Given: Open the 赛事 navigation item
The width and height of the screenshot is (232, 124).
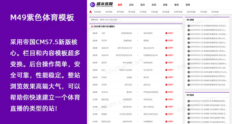Looking at the screenshot, I should 188,5.
